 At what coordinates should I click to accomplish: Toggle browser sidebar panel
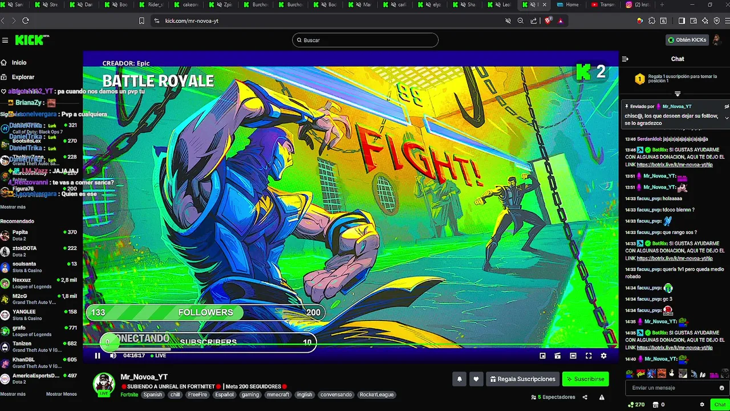(x=682, y=21)
